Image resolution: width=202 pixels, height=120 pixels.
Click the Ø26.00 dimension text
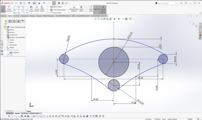[130, 35]
